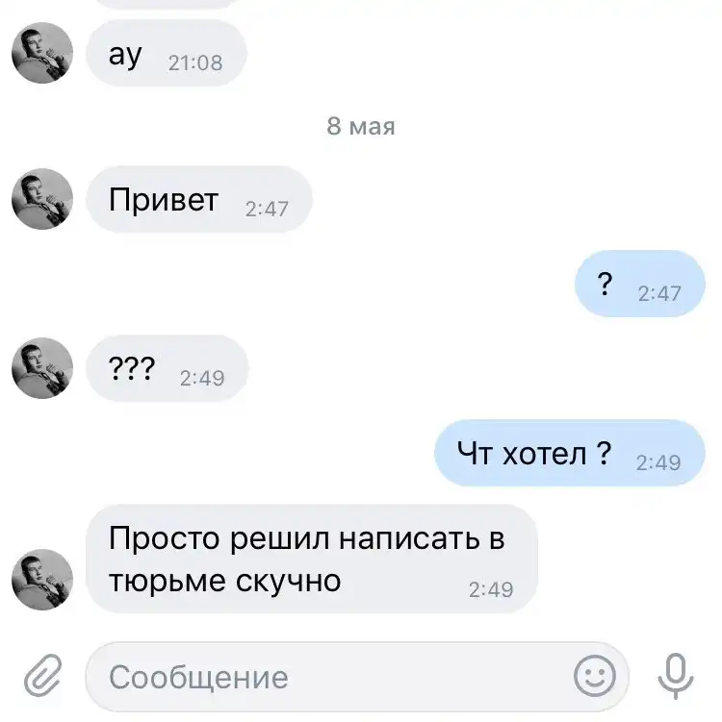Open the paperclip attachment menu
Image resolution: width=722 pixels, height=722 pixels.
43,675
